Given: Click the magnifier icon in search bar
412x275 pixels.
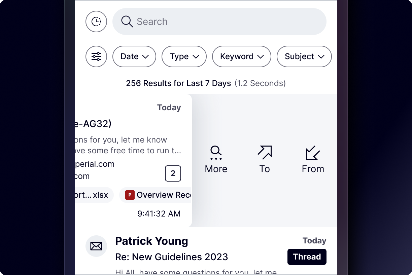Looking at the screenshot, I should (x=127, y=22).
